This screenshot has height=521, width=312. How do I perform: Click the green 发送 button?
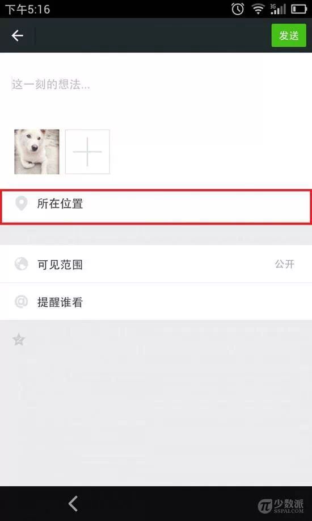(289, 35)
